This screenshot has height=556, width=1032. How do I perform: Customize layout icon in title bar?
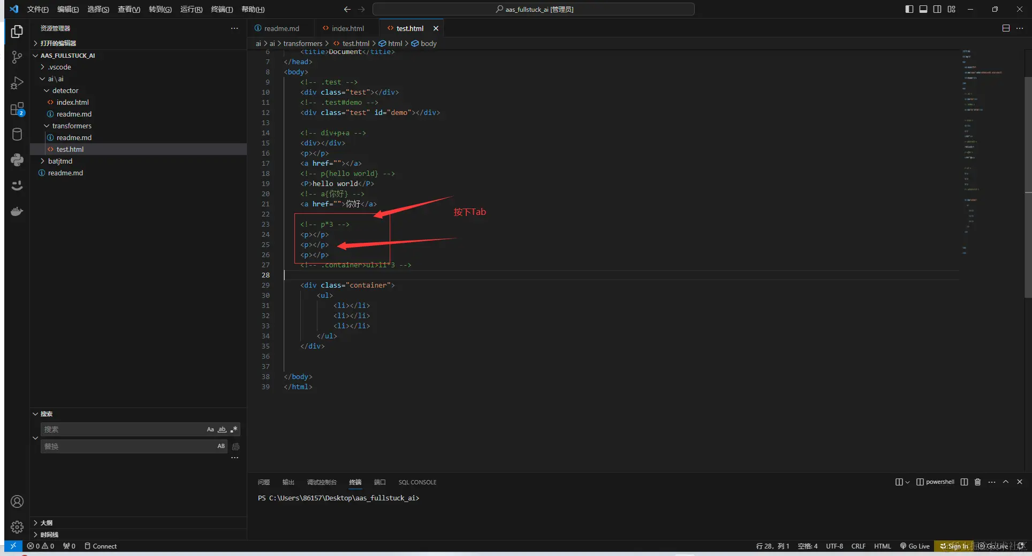coord(951,9)
